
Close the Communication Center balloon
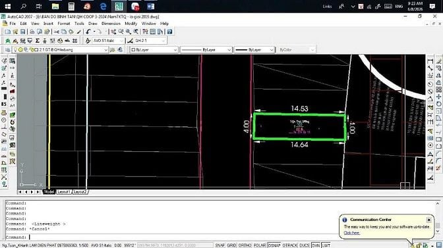pyautogui.click(x=429, y=220)
